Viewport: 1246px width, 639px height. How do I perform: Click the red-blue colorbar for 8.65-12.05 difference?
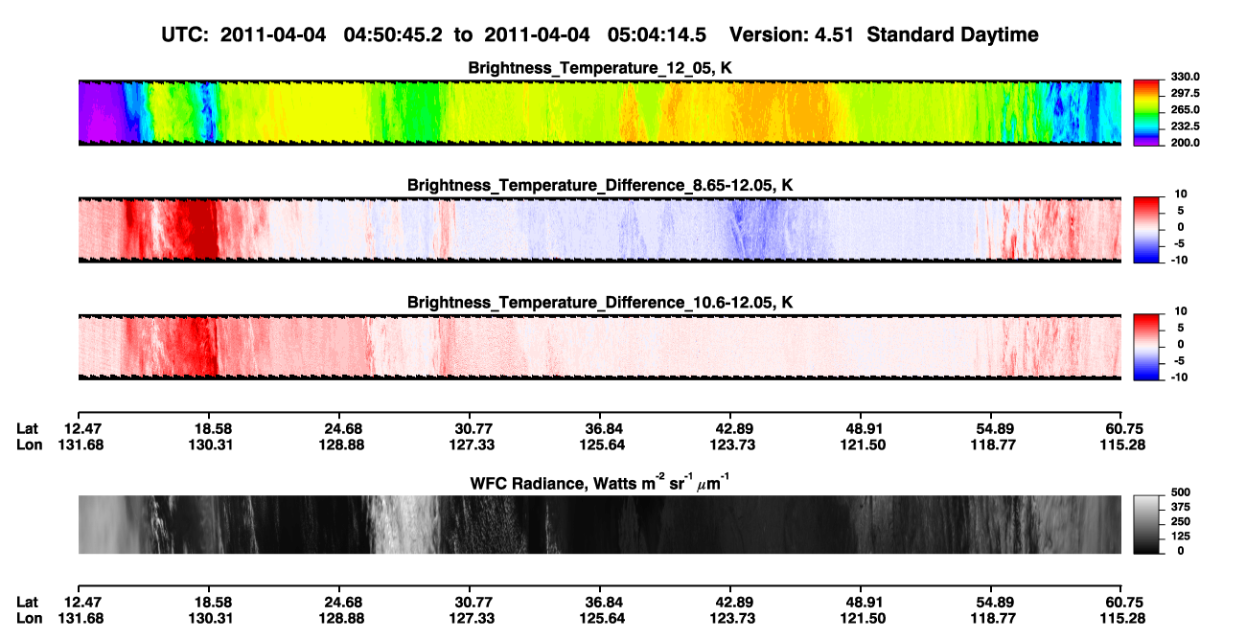[1146, 230]
